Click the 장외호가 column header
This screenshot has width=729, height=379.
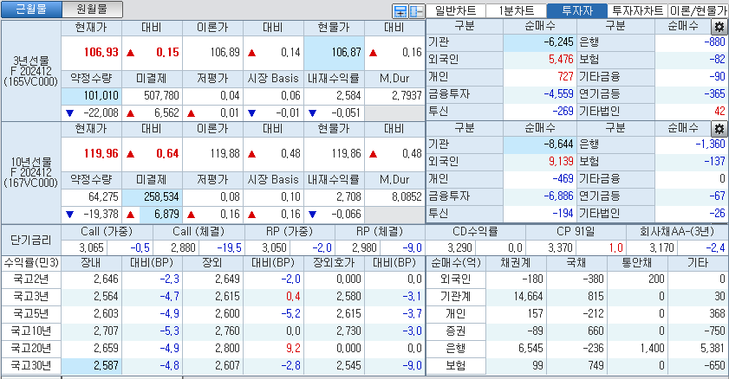(334, 263)
